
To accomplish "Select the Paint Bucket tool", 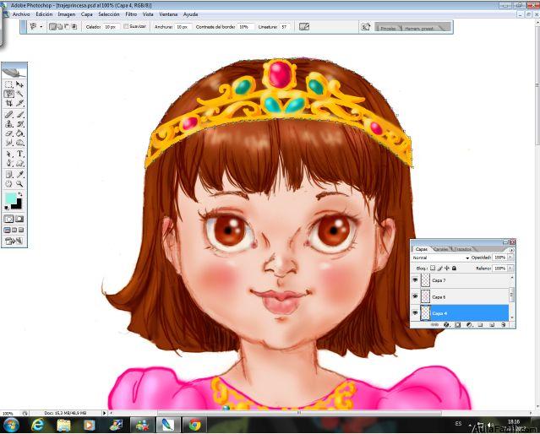I will coord(20,133).
